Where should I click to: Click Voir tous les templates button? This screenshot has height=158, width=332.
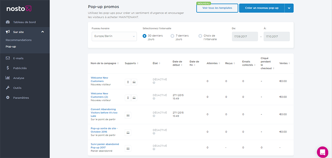[217, 8]
